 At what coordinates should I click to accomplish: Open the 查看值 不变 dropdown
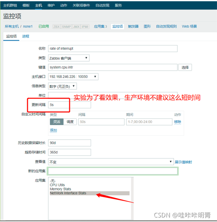pos(111,162)
